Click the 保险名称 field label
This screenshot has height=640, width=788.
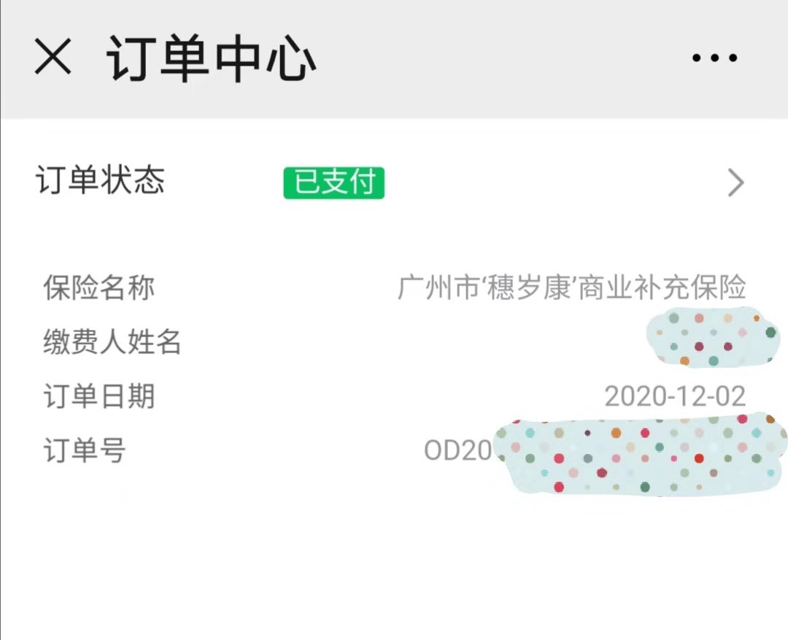tap(98, 288)
